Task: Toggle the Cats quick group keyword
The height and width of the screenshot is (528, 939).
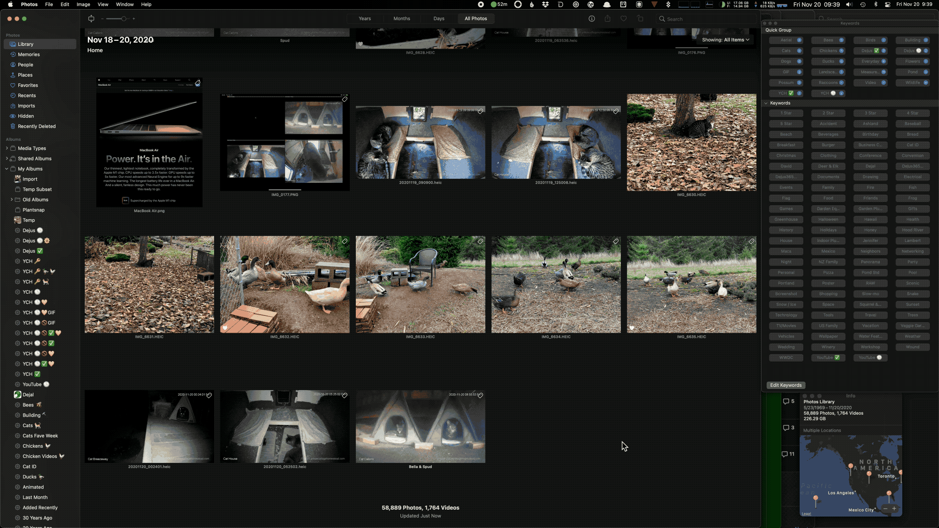Action: pyautogui.click(x=786, y=51)
